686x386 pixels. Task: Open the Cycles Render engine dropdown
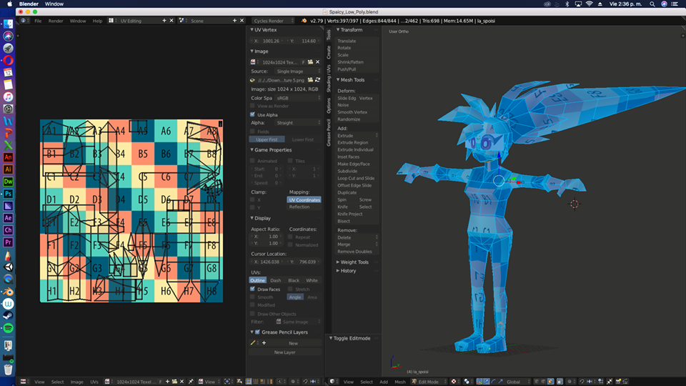[272, 21]
